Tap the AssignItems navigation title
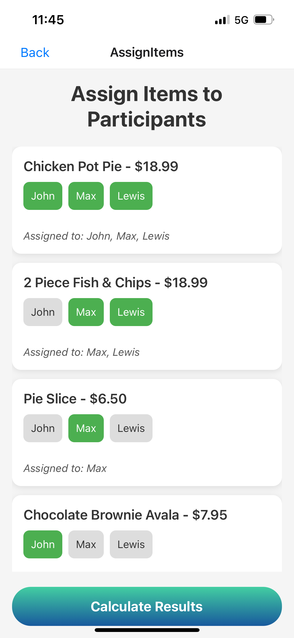Viewport: 294px width, 638px height. pos(147,52)
